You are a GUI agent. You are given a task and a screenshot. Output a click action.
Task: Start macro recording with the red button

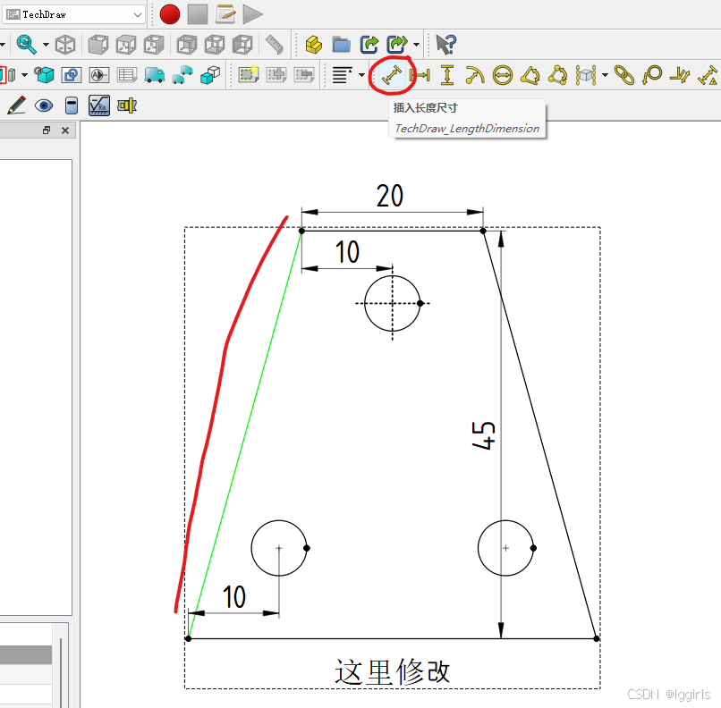[170, 14]
